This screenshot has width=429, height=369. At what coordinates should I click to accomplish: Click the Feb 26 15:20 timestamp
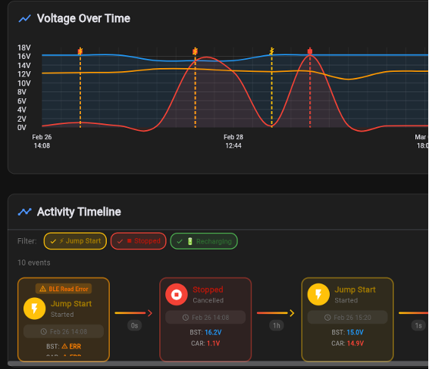pyautogui.click(x=352, y=318)
